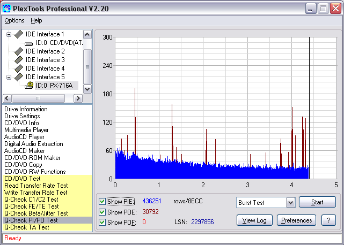Open the Burst Test dropdown list
The height and width of the screenshot is (245, 344).
tap(290, 203)
